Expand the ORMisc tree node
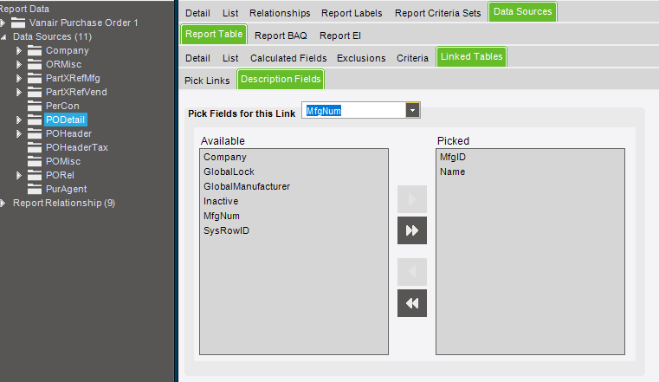The width and height of the screenshot is (659, 382). click(x=18, y=65)
